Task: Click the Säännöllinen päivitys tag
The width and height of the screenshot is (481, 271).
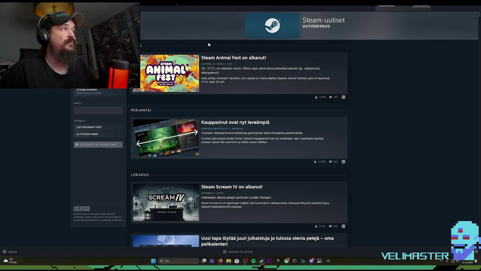Action: [215, 129]
